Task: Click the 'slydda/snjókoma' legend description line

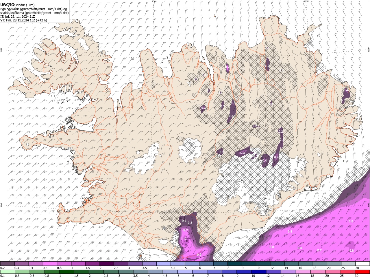Action: pyautogui.click(x=34, y=13)
